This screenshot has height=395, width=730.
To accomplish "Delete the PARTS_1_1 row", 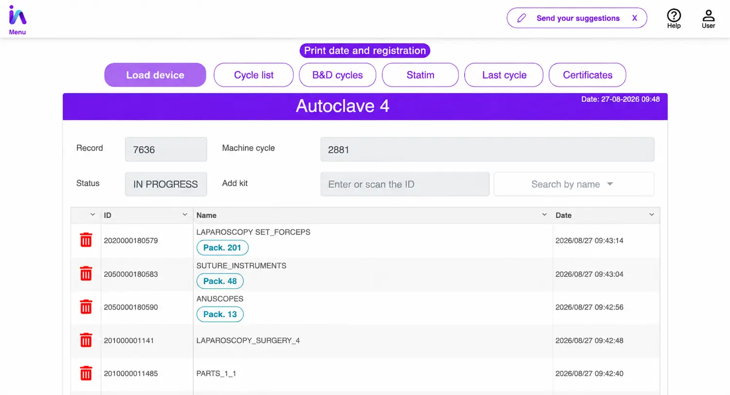I will pyautogui.click(x=86, y=374).
